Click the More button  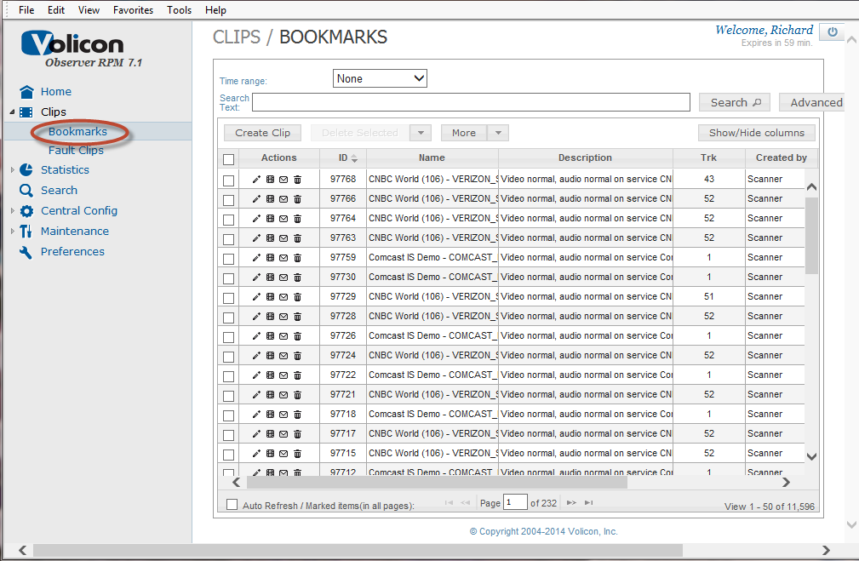(463, 133)
